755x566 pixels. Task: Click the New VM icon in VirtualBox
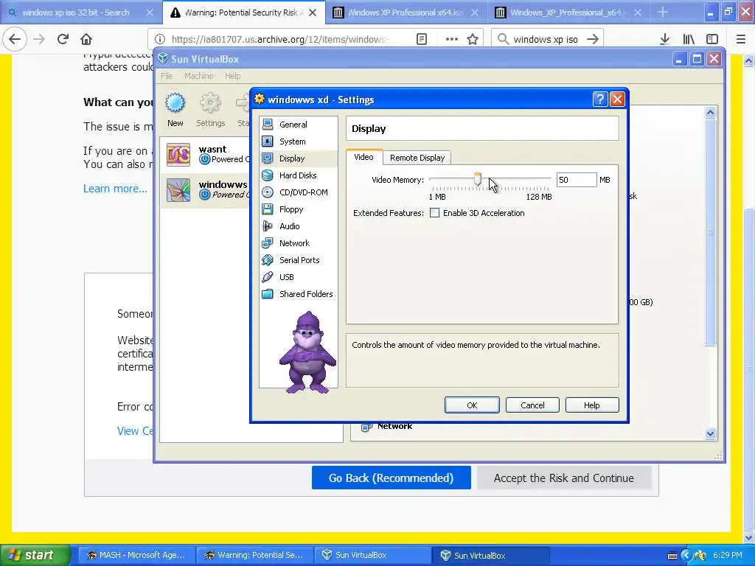click(175, 110)
